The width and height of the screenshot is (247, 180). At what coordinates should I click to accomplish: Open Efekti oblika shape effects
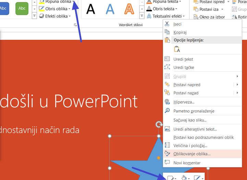(x=55, y=16)
